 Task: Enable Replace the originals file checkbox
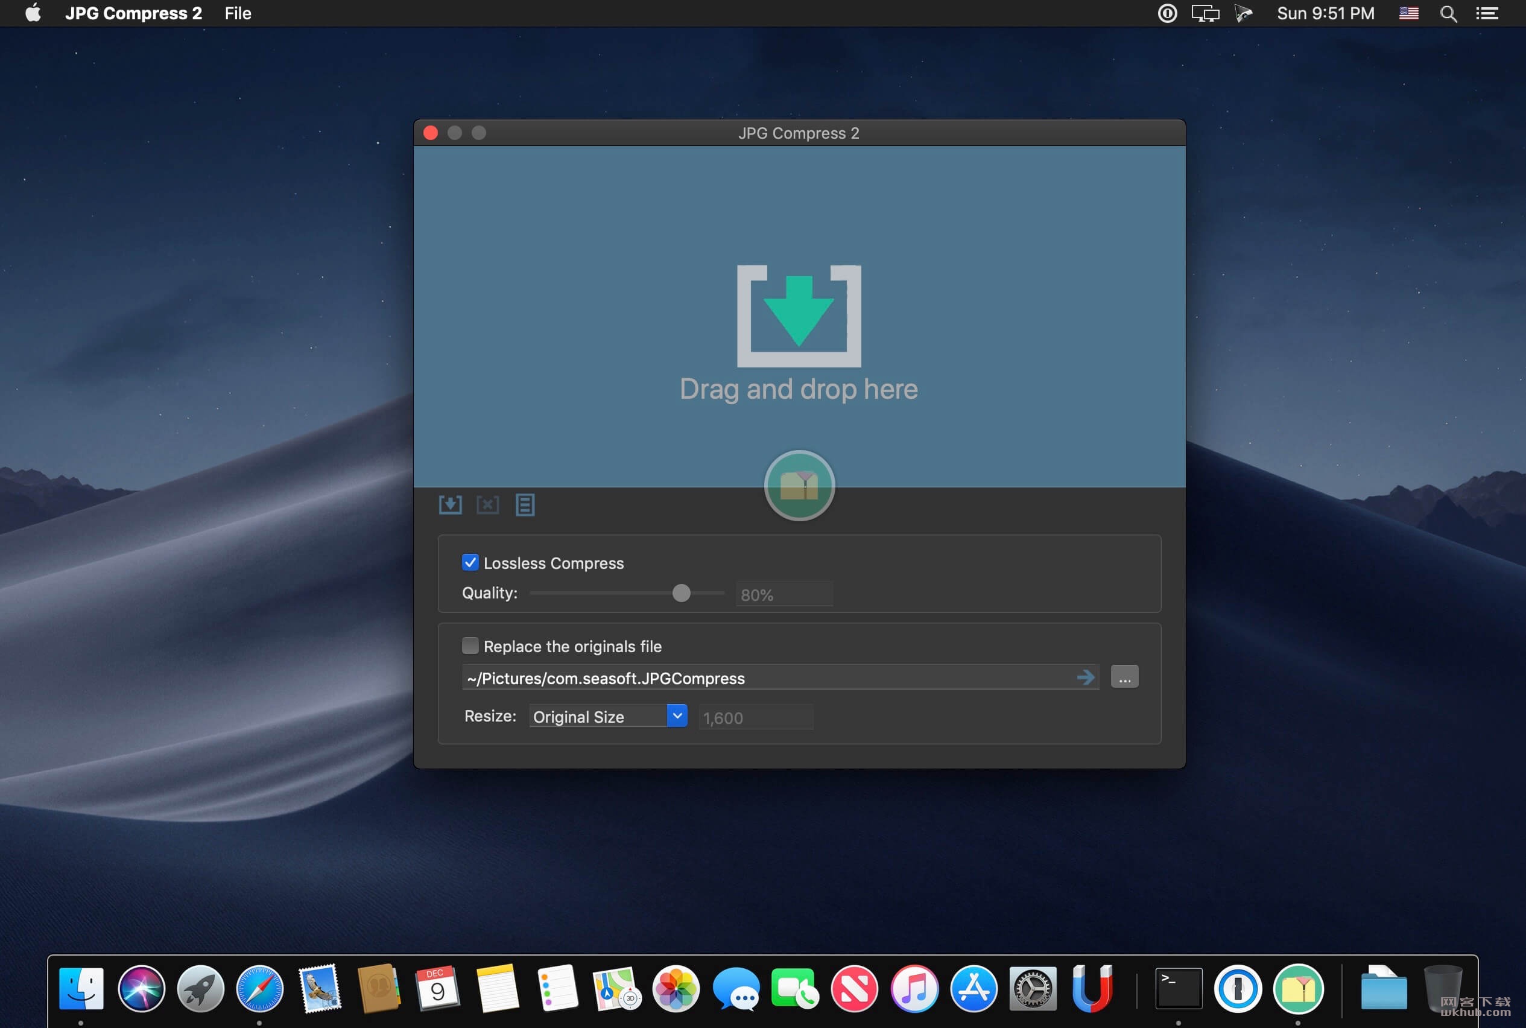click(x=470, y=646)
